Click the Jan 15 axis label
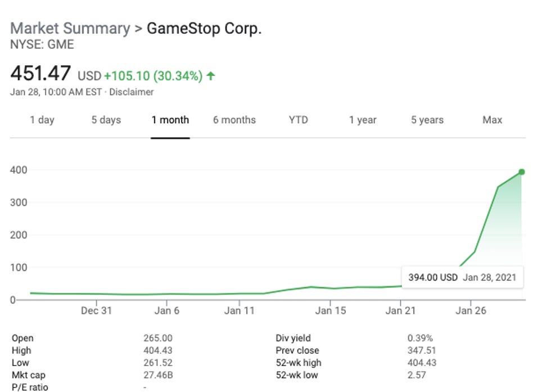 [x=331, y=311]
